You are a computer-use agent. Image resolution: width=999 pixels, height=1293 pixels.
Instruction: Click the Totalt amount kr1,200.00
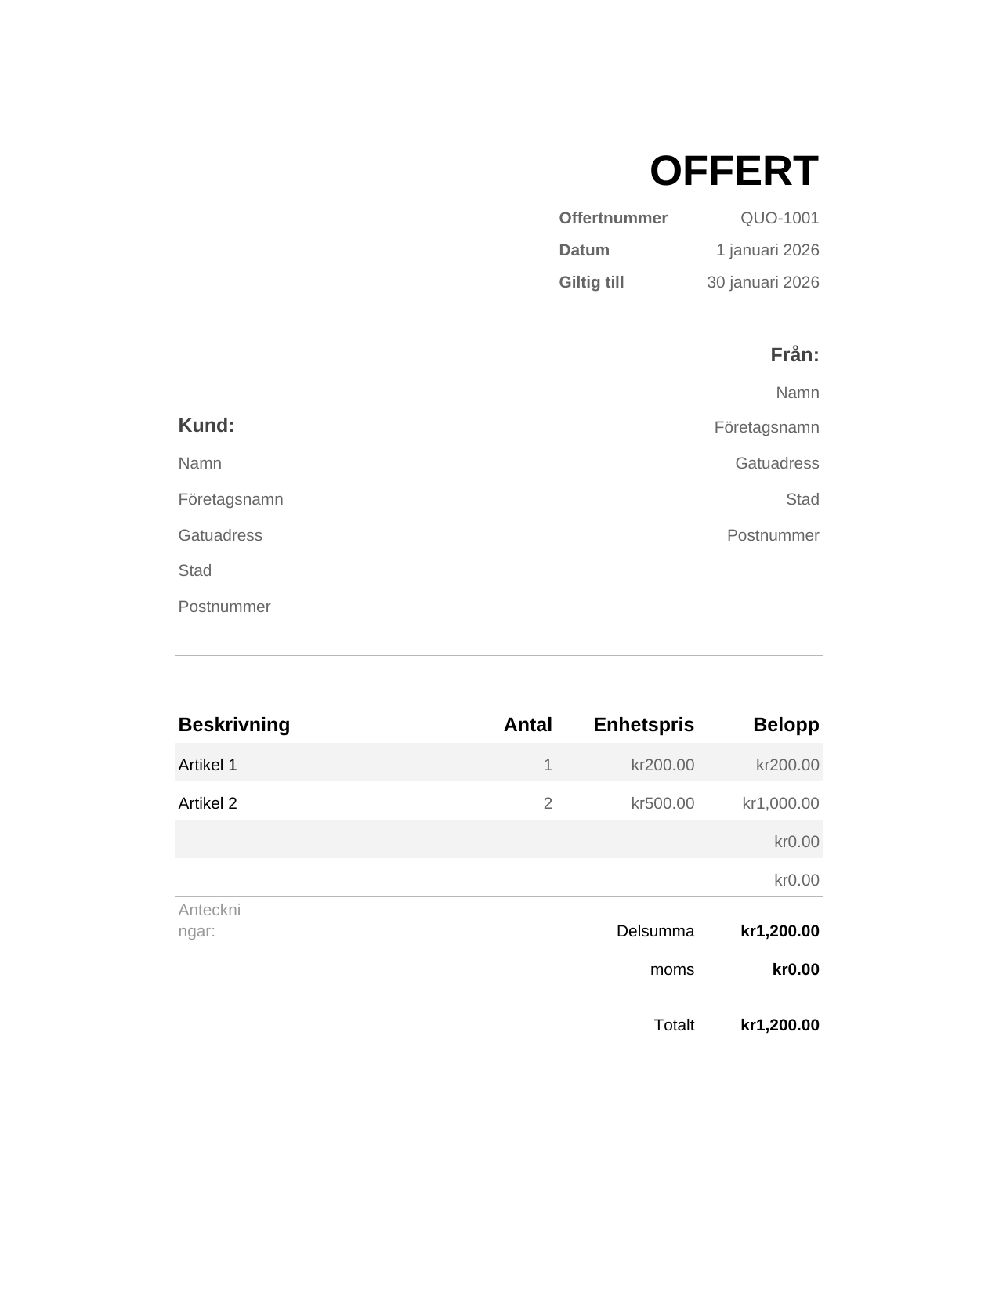[780, 1025]
